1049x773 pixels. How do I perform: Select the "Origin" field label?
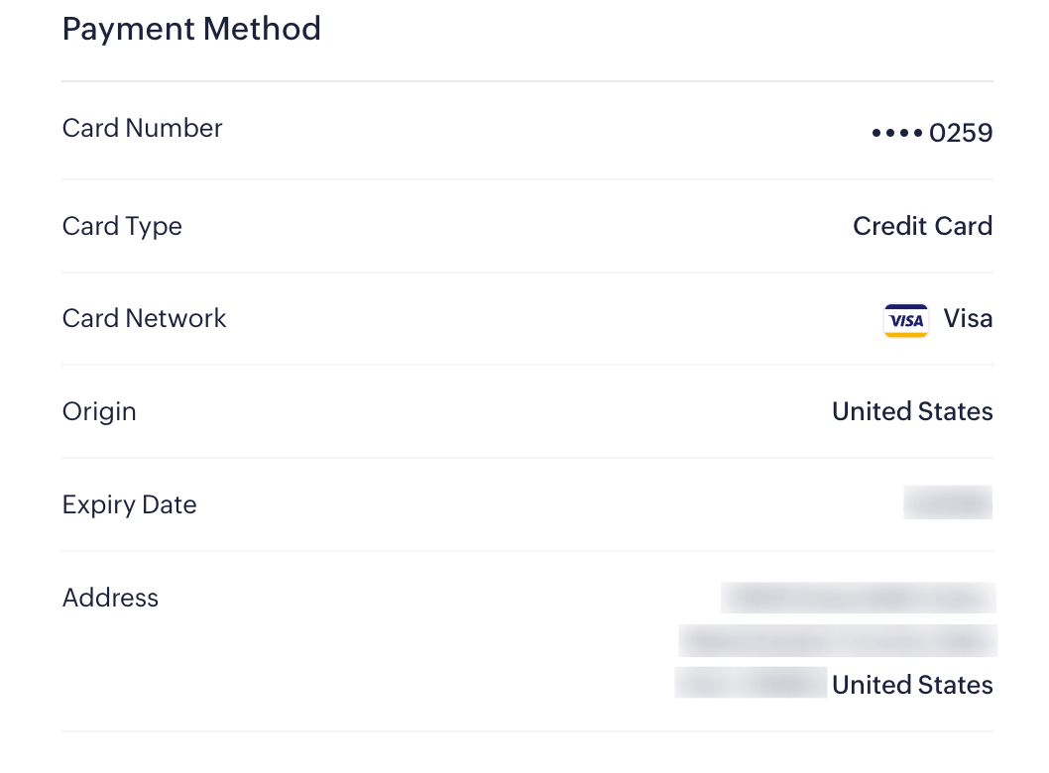99,411
